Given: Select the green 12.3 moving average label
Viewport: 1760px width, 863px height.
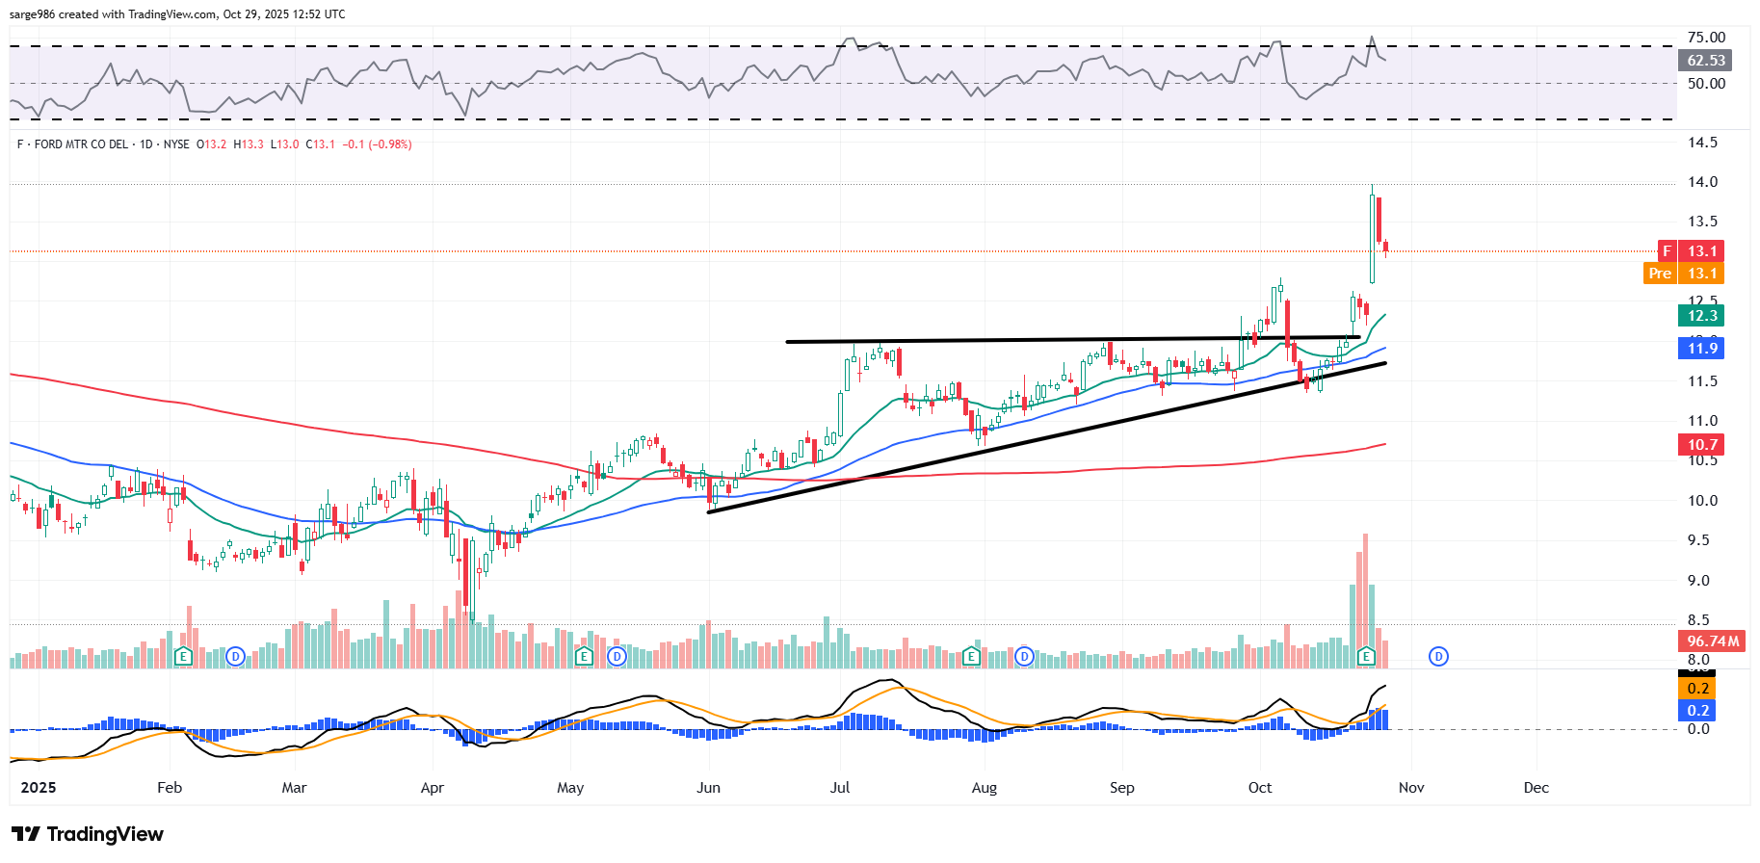Looking at the screenshot, I should tap(1701, 316).
